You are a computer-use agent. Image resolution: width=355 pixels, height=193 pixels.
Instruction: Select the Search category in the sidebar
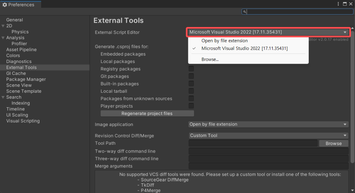click(x=14, y=97)
